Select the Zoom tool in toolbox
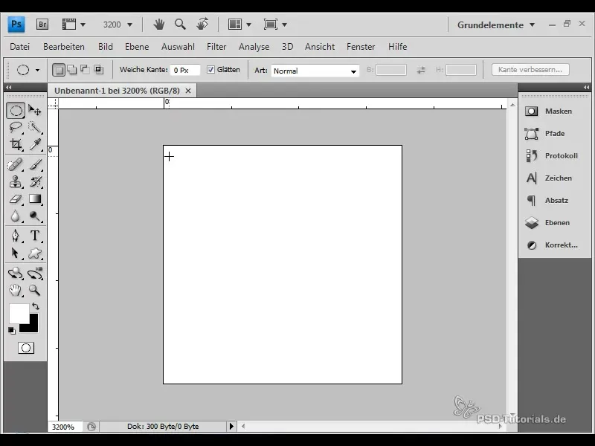The width and height of the screenshot is (595, 446). [x=35, y=291]
